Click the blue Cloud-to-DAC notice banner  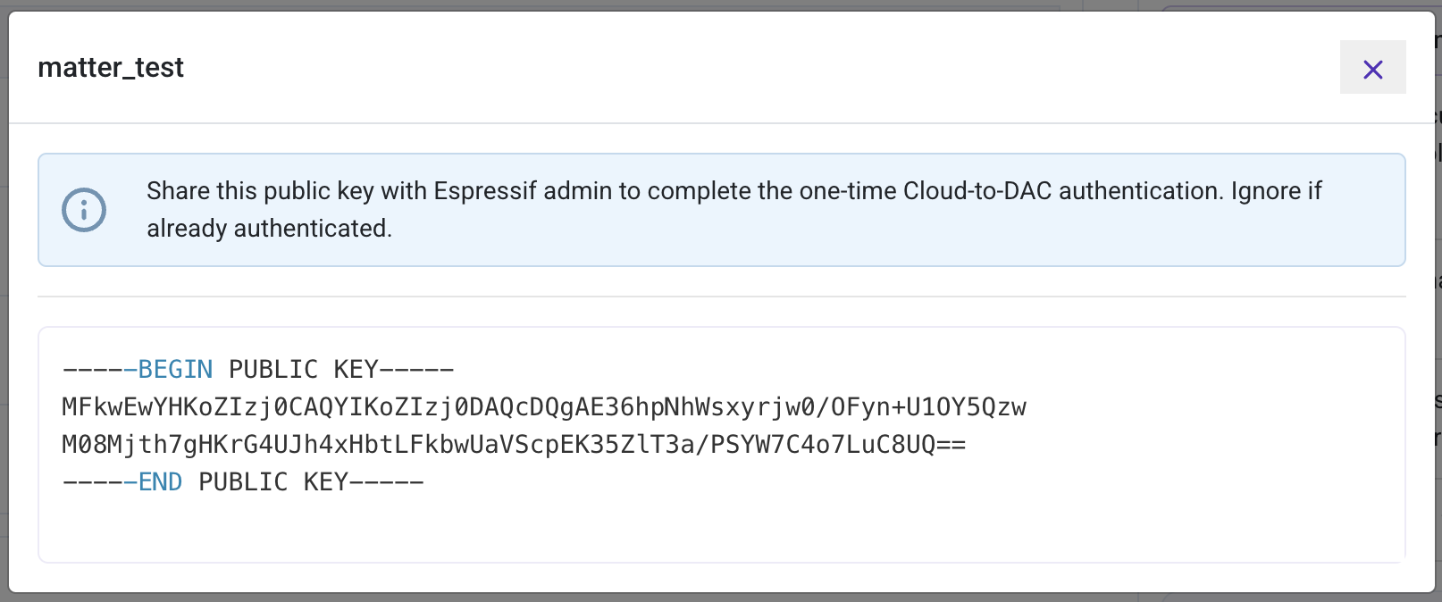pyautogui.click(x=721, y=210)
